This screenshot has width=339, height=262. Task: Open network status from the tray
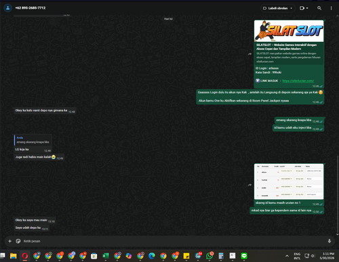tap(306, 256)
